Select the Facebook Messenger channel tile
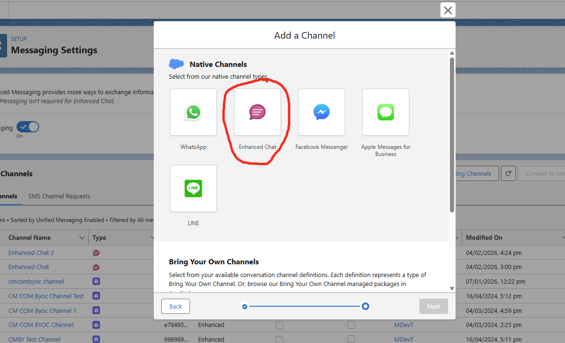This screenshot has width=565, height=343. 322,112
